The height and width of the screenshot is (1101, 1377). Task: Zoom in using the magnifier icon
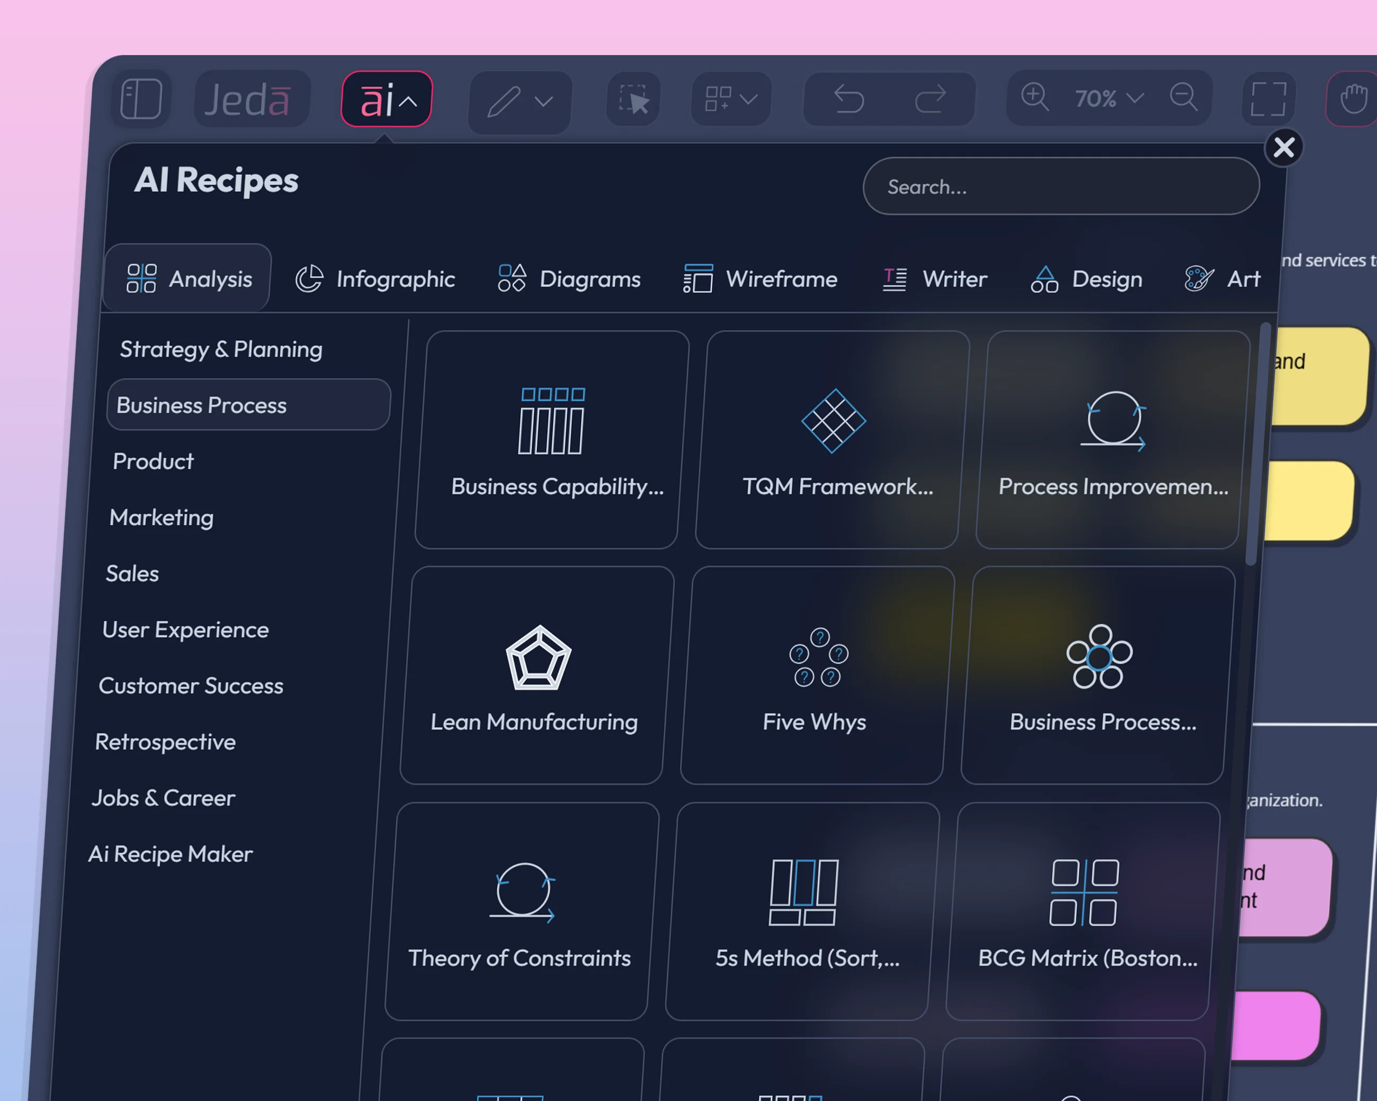click(1035, 97)
